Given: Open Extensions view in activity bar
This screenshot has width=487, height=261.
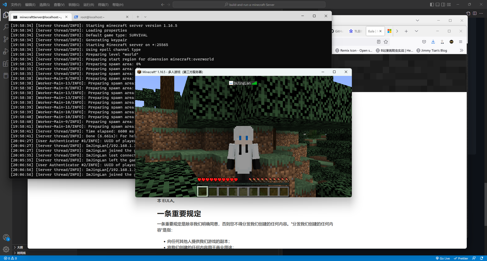Looking at the screenshot, I should click(6, 63).
